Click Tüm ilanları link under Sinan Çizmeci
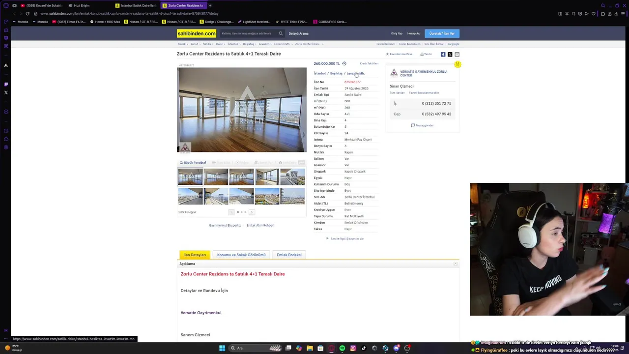The width and height of the screenshot is (629, 354). click(x=397, y=93)
